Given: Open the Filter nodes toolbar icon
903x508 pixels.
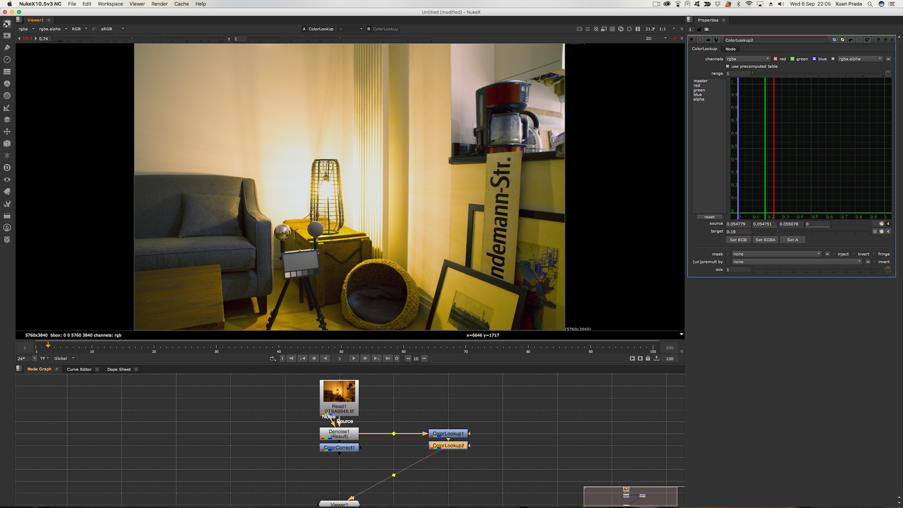Looking at the screenshot, I should (7, 96).
